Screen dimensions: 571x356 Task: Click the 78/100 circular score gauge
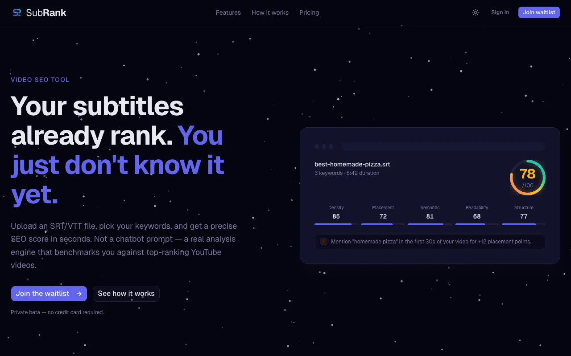pyautogui.click(x=527, y=177)
